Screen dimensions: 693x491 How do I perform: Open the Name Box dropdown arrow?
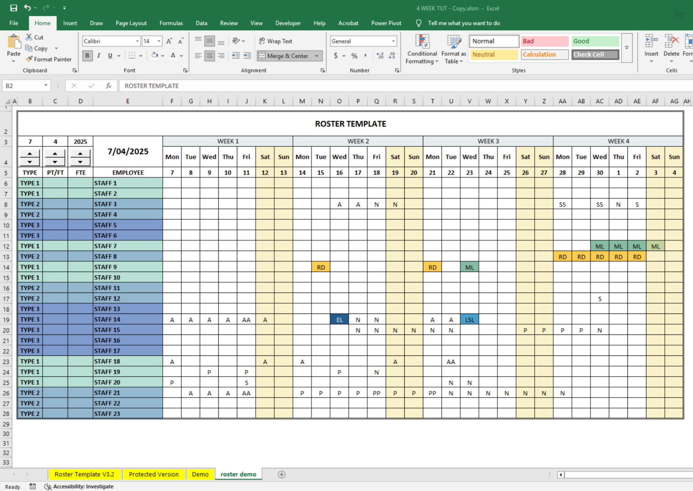pyautogui.click(x=46, y=86)
